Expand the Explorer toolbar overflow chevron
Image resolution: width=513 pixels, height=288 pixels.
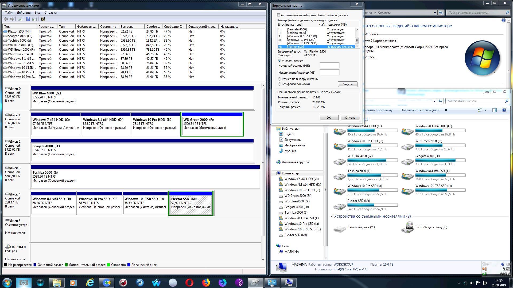446,110
